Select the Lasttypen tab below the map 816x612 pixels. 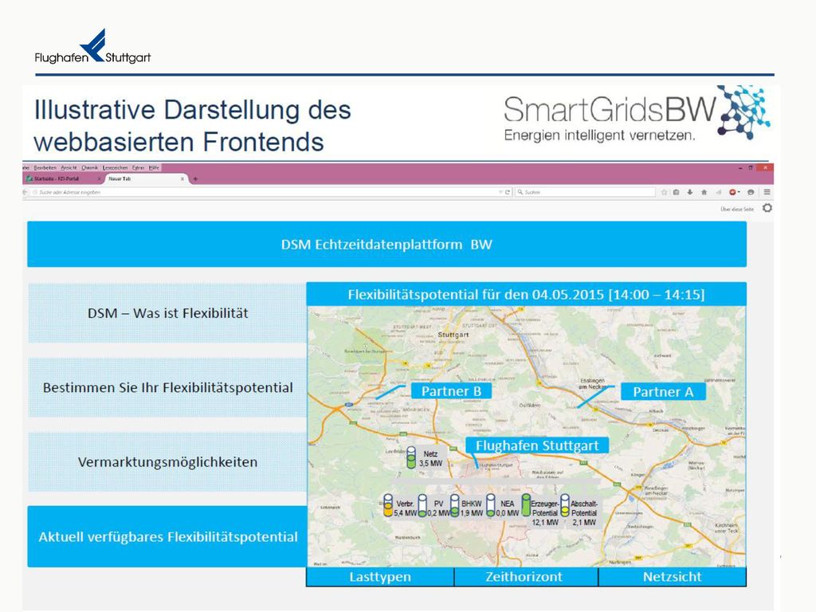pos(380,577)
